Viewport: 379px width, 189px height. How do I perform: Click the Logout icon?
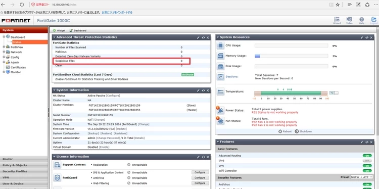tap(373, 20)
